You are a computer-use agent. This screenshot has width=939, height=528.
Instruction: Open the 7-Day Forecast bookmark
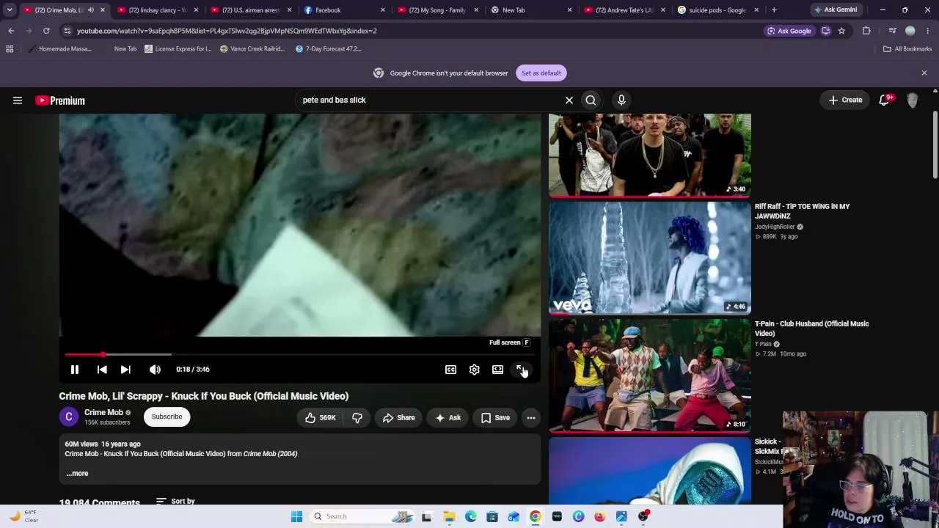329,49
